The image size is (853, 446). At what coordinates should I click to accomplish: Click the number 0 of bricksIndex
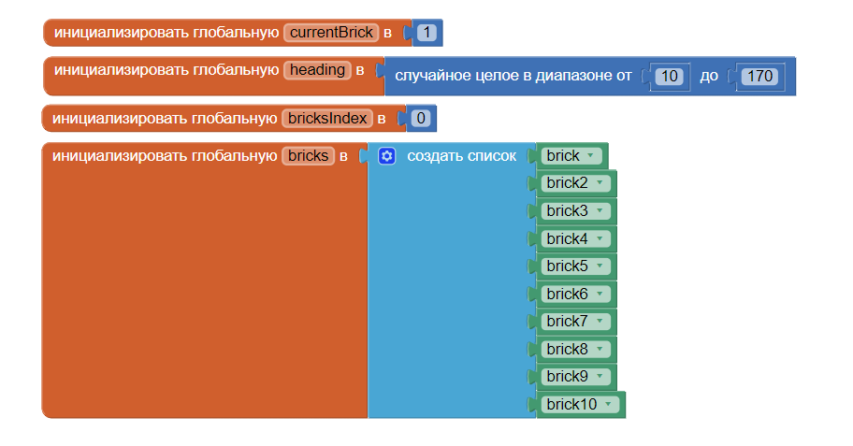420,119
